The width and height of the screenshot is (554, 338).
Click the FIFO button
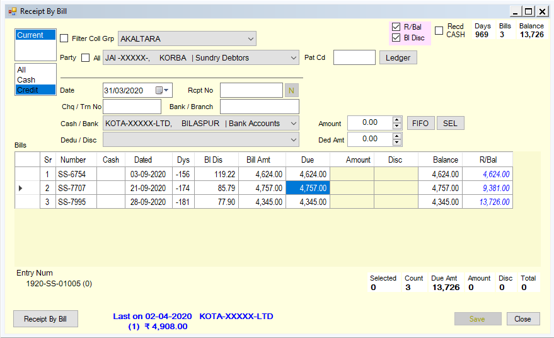tap(420, 124)
